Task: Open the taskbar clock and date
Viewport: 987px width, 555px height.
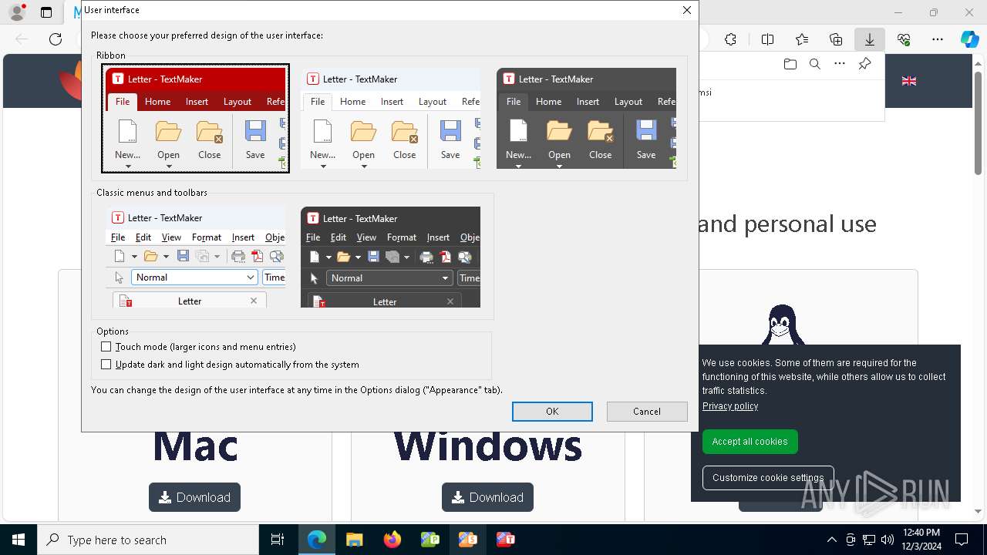Action: (921, 540)
